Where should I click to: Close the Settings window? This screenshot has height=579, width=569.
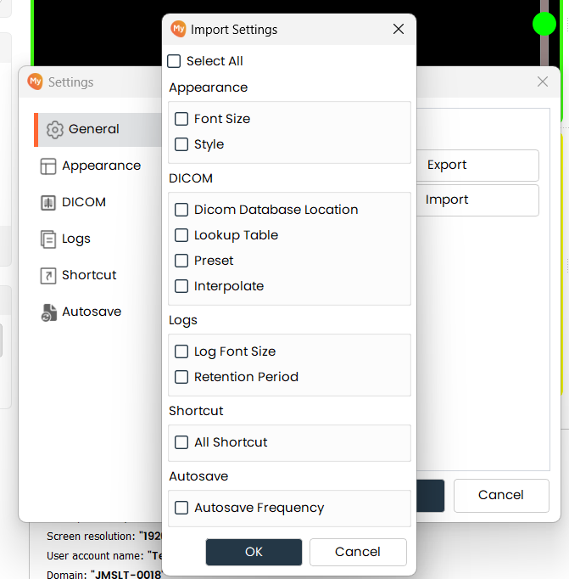coord(543,82)
